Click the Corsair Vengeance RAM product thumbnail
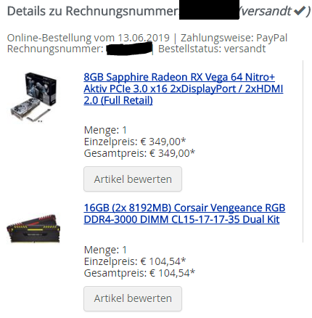Image resolution: width=312 pixels, height=318 pixels. (x=33, y=228)
